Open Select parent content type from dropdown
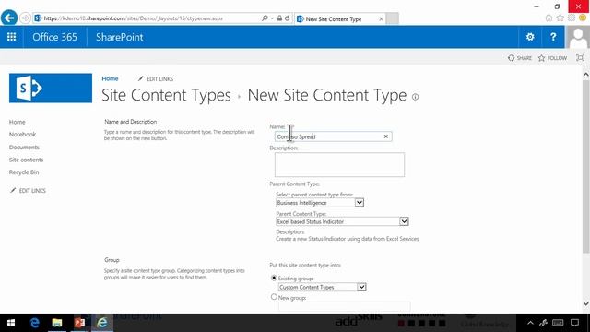The height and width of the screenshot is (332, 590). pyautogui.click(x=320, y=203)
